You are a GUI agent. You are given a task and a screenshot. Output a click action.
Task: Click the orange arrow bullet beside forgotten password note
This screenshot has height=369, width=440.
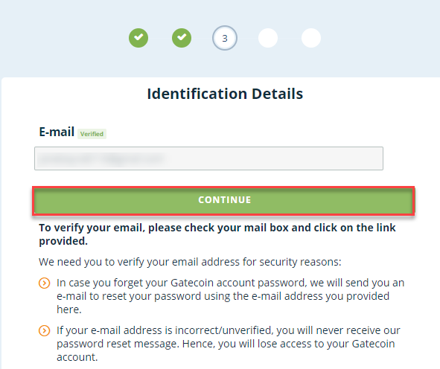click(x=45, y=283)
